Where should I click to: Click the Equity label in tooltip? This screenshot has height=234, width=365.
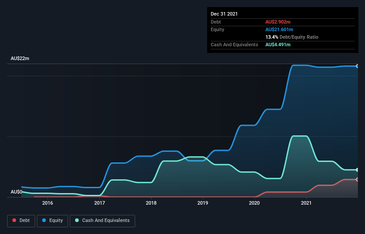tap(217, 29)
